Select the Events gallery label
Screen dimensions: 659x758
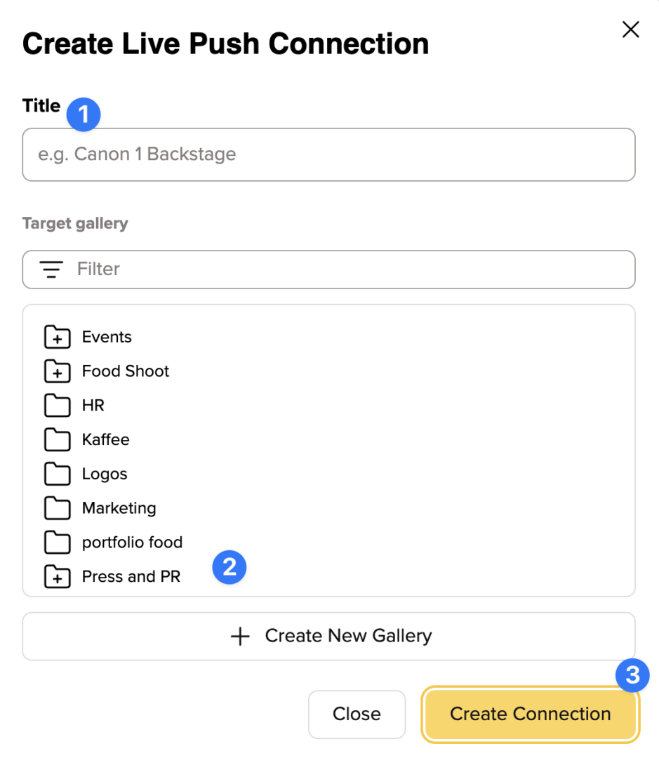[x=107, y=337]
